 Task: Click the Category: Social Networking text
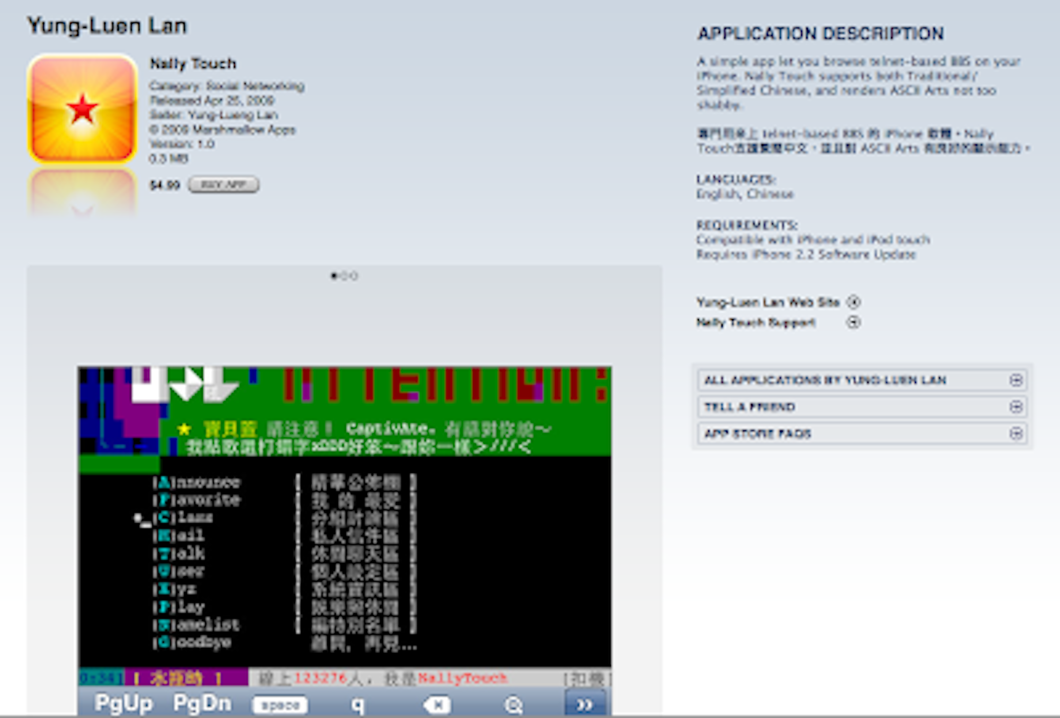click(227, 86)
